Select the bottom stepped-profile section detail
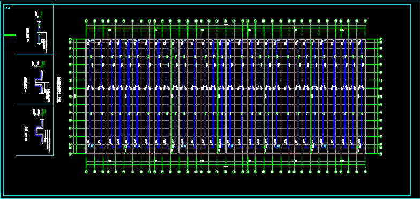Screen dimensions: 420x199 click(37, 131)
